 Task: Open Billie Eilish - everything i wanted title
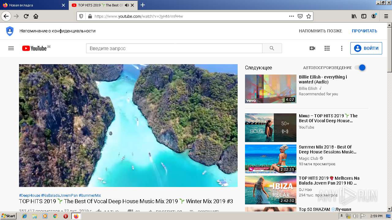click(323, 79)
